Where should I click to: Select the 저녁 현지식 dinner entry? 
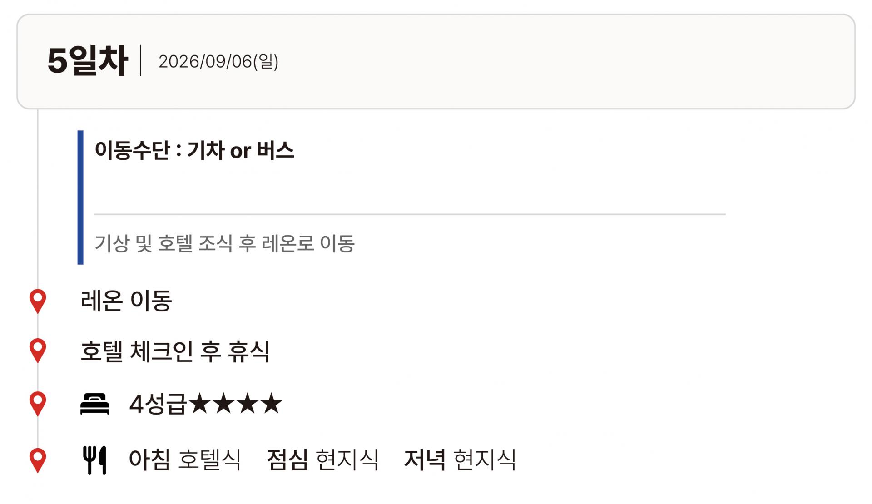pyautogui.click(x=460, y=460)
